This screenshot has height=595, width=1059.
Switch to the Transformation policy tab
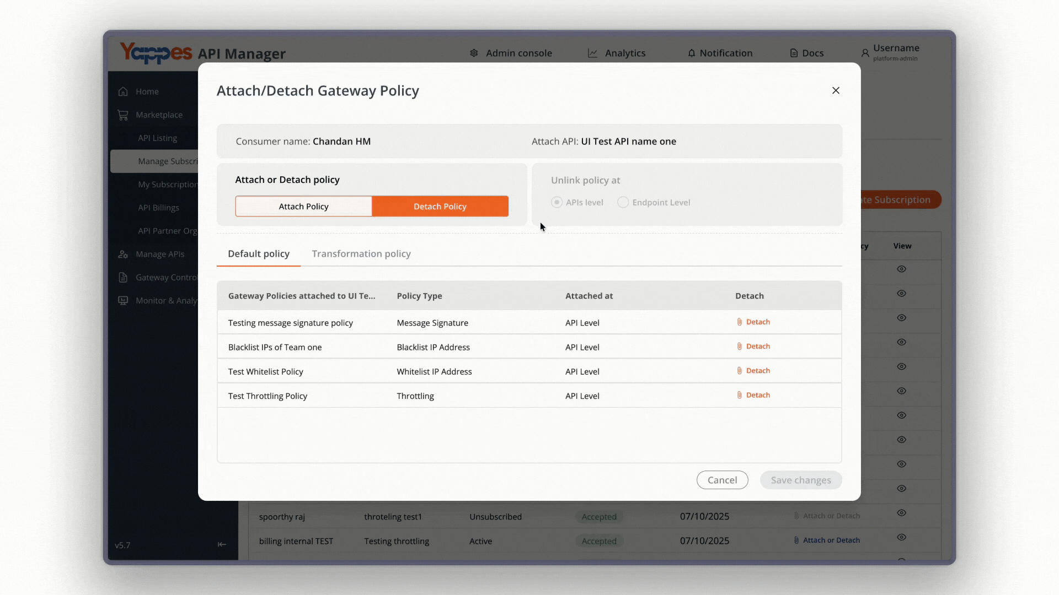click(x=361, y=253)
